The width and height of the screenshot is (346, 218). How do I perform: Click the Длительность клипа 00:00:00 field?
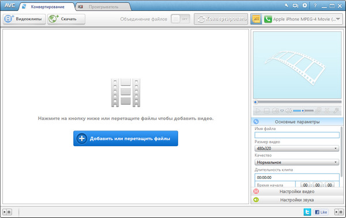coord(297,177)
